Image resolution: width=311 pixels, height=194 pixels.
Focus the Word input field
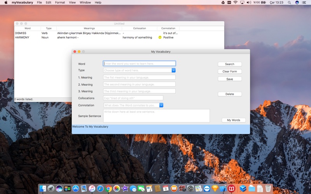(139, 64)
